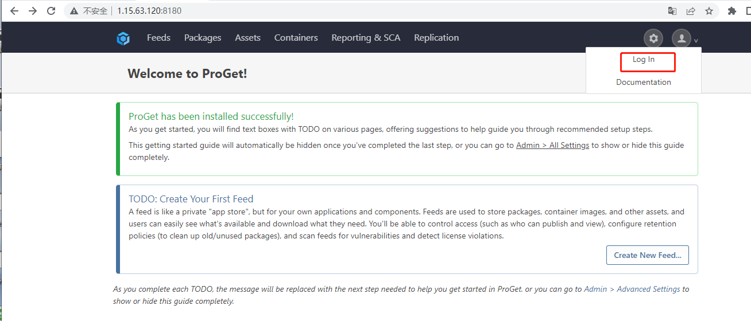Click the not secure warning indicator

88,11
